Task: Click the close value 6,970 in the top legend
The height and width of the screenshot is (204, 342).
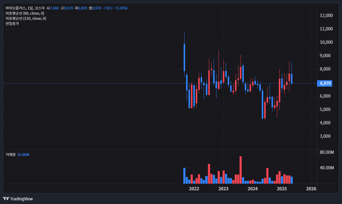Action: click(x=97, y=8)
